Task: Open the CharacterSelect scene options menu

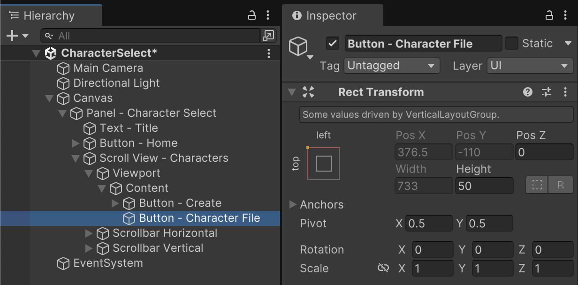Action: pyautogui.click(x=268, y=53)
